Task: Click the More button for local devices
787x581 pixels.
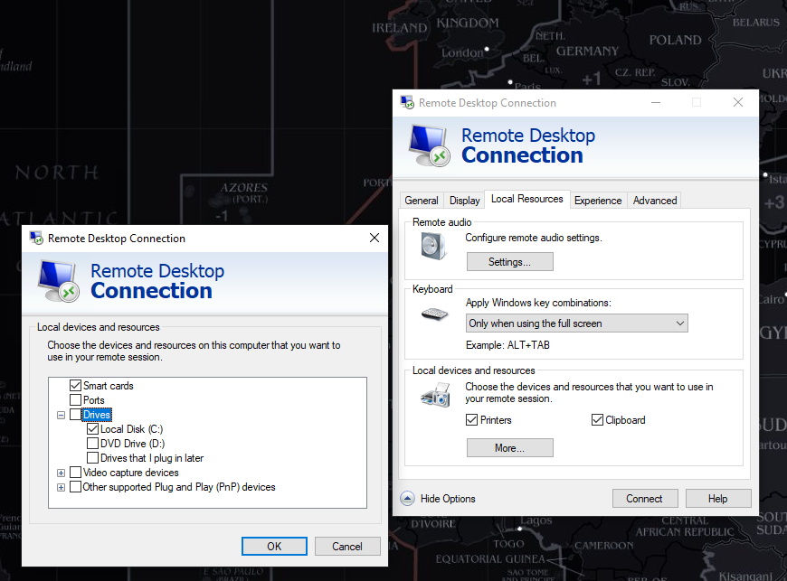Action: [510, 448]
